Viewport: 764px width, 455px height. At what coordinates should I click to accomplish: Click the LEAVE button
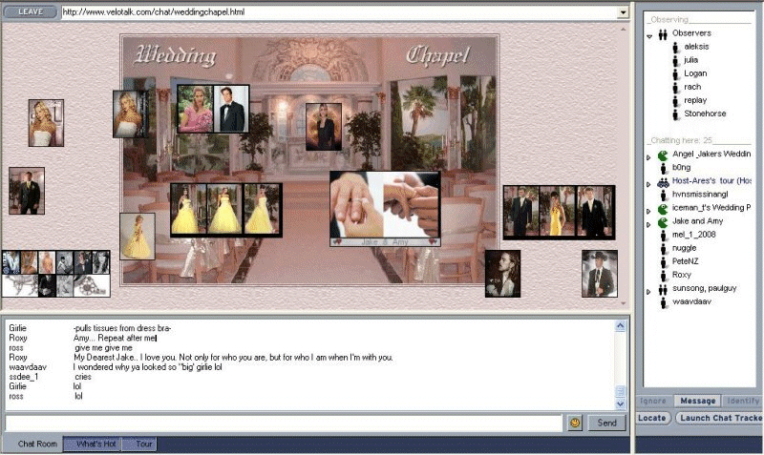pos(30,12)
